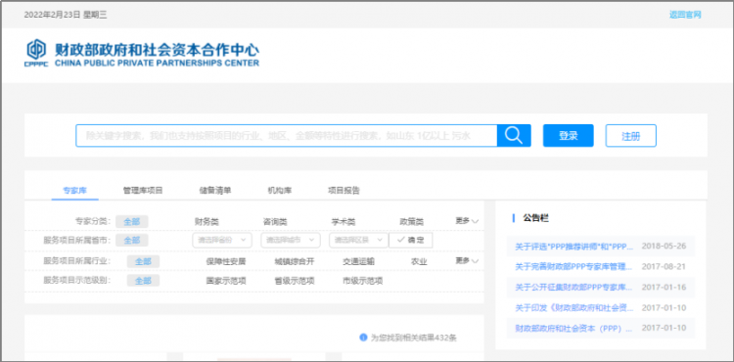Filter experts by 政策类
The width and height of the screenshot is (734, 362).
coord(411,222)
